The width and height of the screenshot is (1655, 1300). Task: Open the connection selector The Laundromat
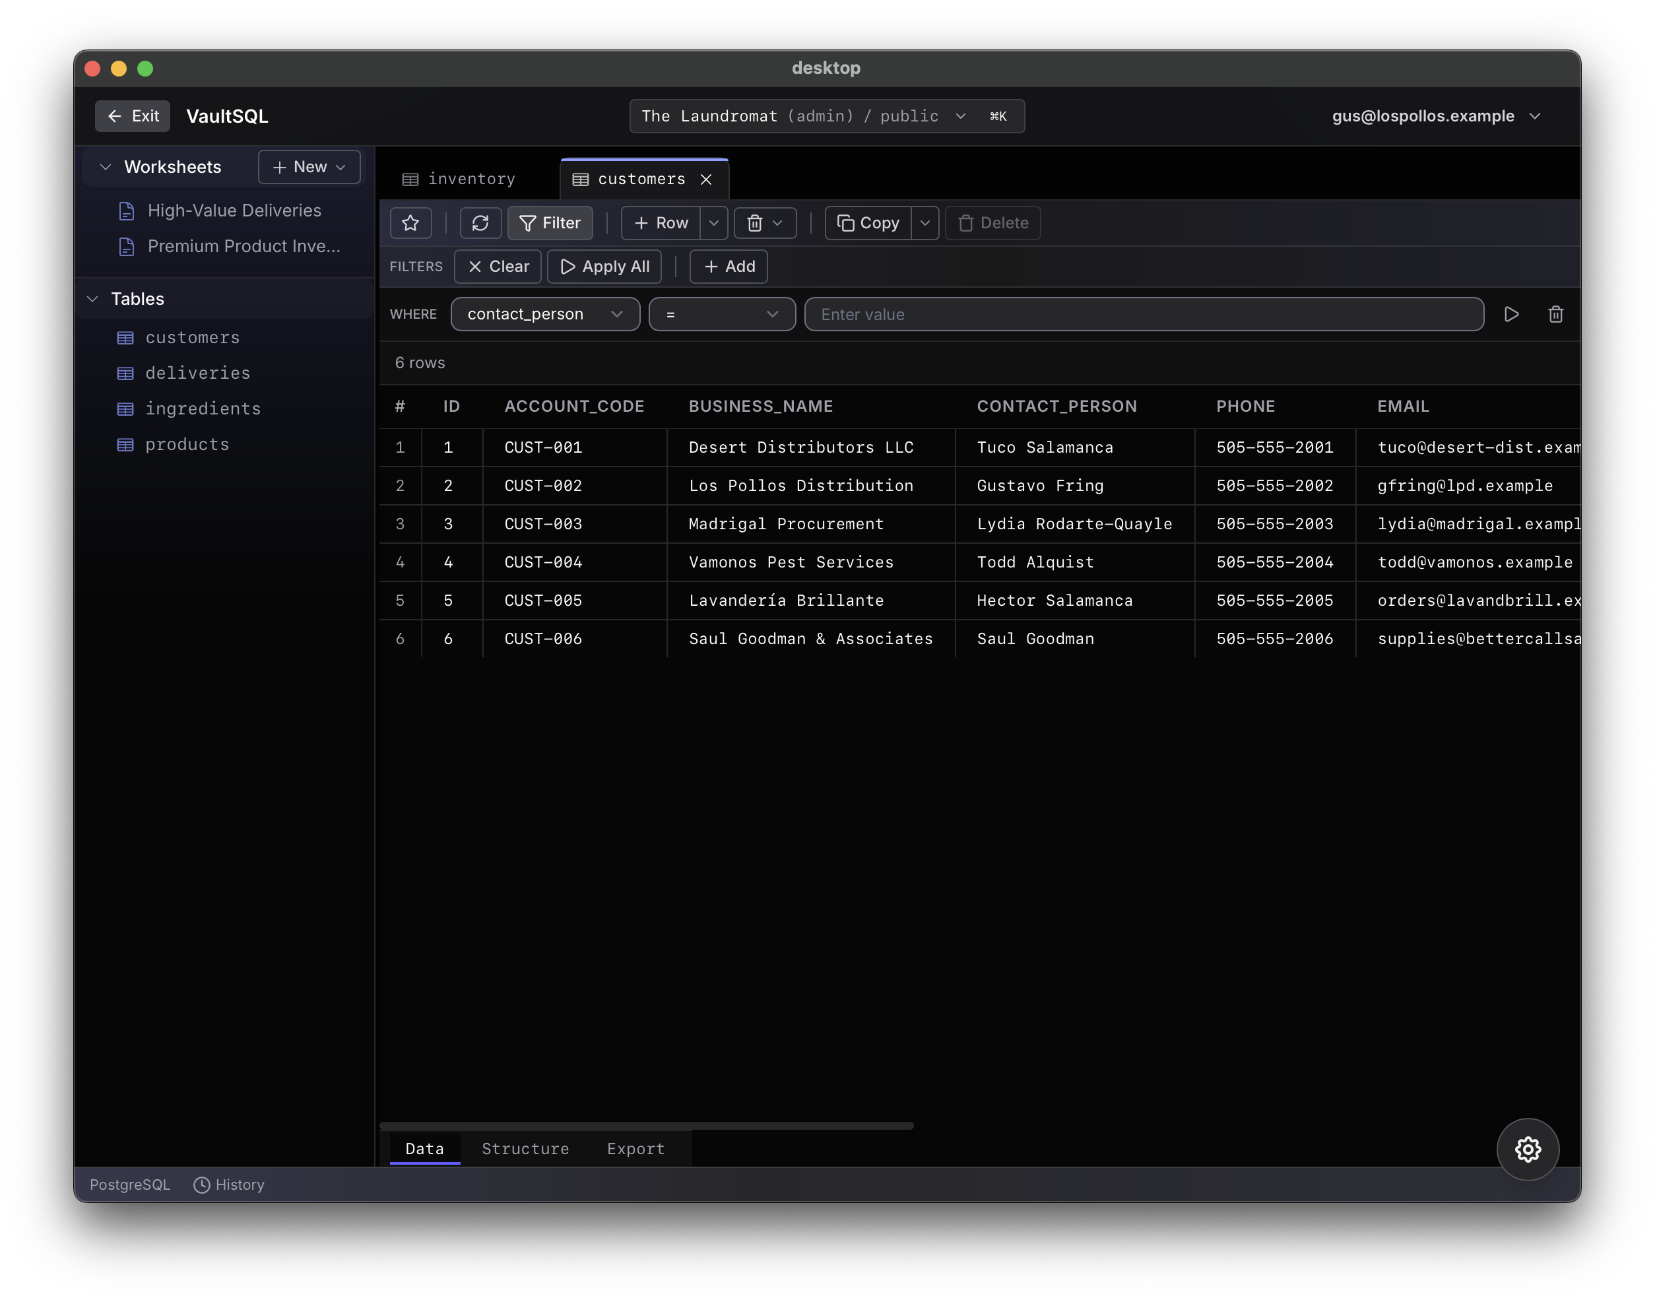coord(826,115)
